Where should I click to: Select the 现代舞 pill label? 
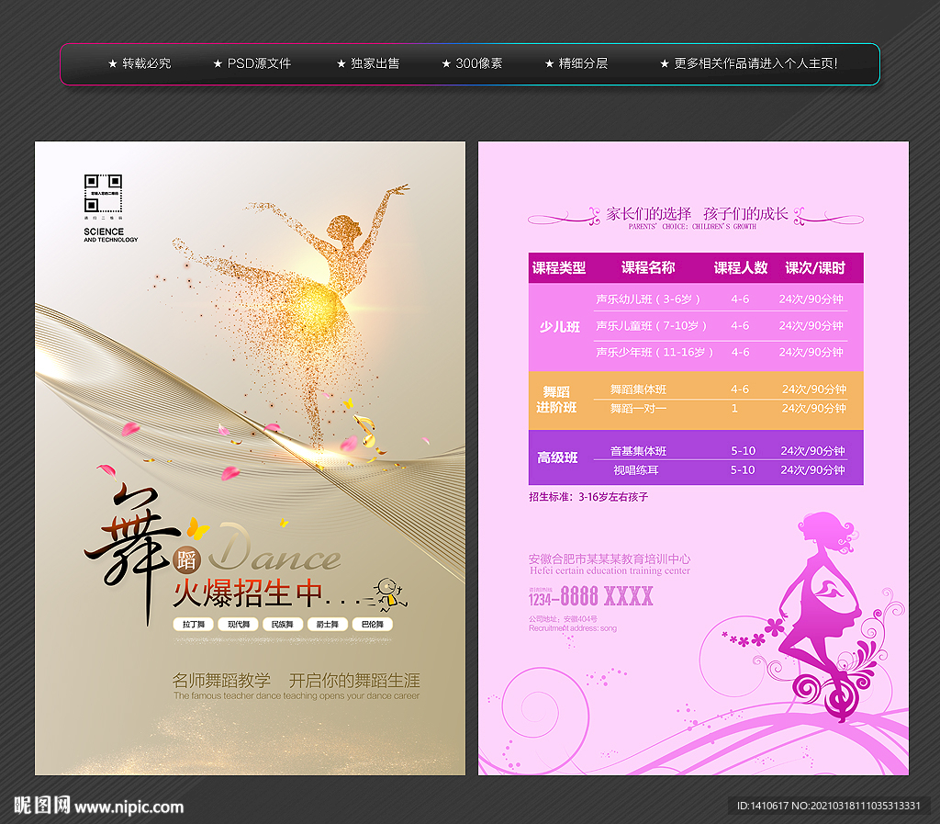(x=238, y=625)
